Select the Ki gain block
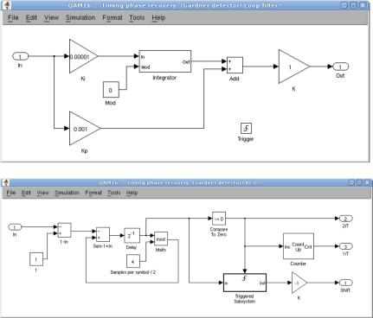This screenshot has height=318, width=373. tap(82, 56)
